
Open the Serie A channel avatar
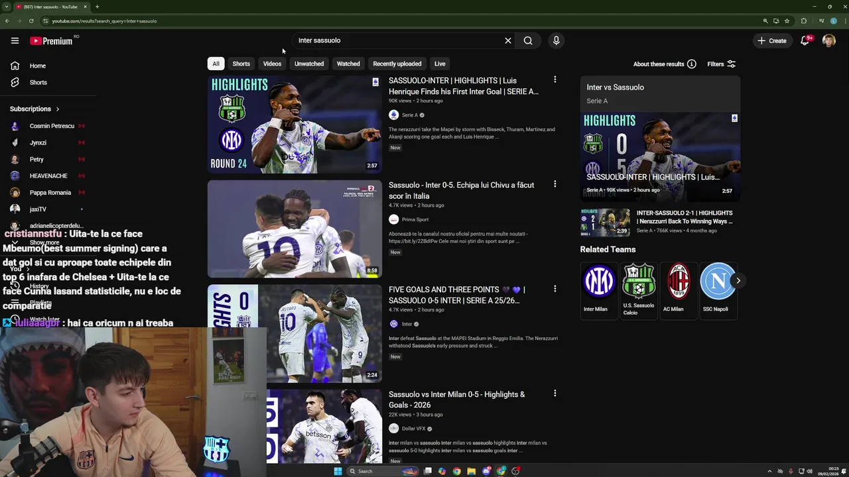point(393,115)
